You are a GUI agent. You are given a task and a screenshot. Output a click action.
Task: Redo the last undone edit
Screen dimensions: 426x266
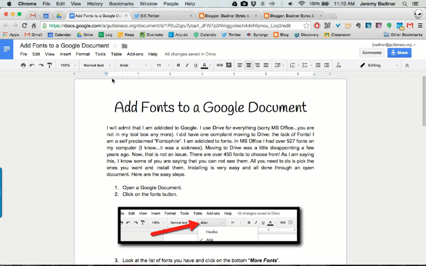[x=40, y=65]
